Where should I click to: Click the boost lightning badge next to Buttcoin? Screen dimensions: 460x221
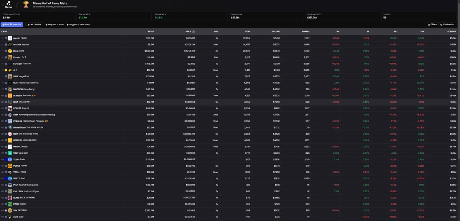tap(34, 96)
